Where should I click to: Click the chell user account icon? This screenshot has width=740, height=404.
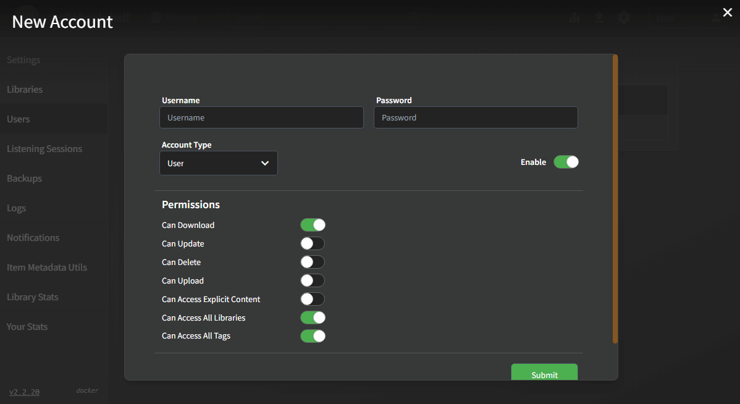(717, 17)
